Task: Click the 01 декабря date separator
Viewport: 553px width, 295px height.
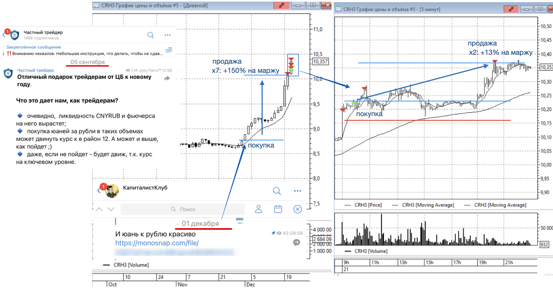Action: pos(200,223)
